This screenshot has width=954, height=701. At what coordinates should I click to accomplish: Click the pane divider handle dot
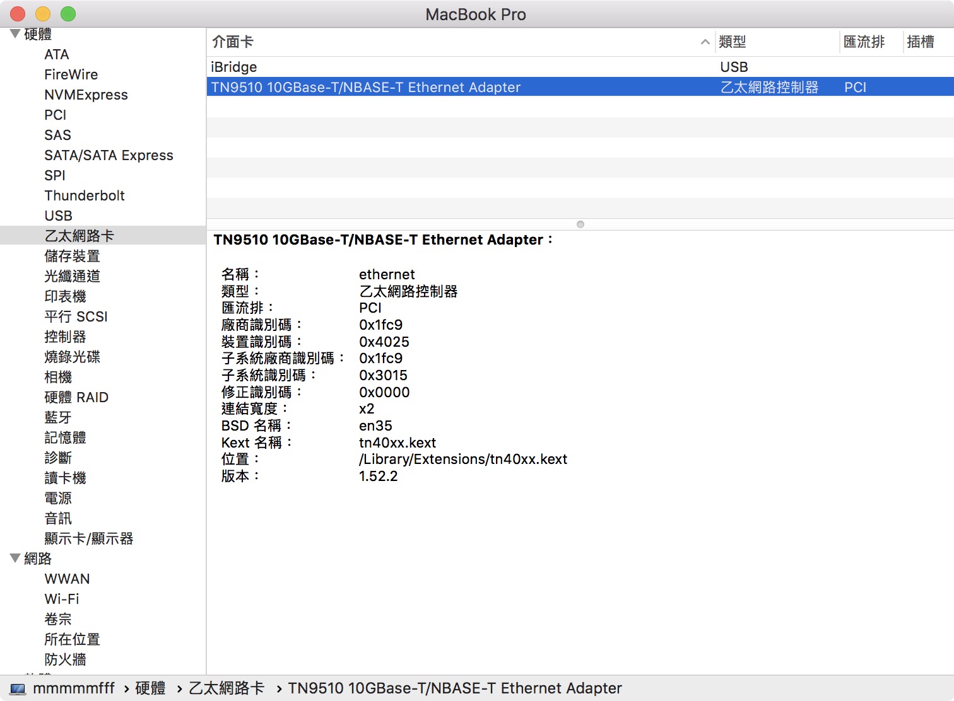(x=580, y=224)
